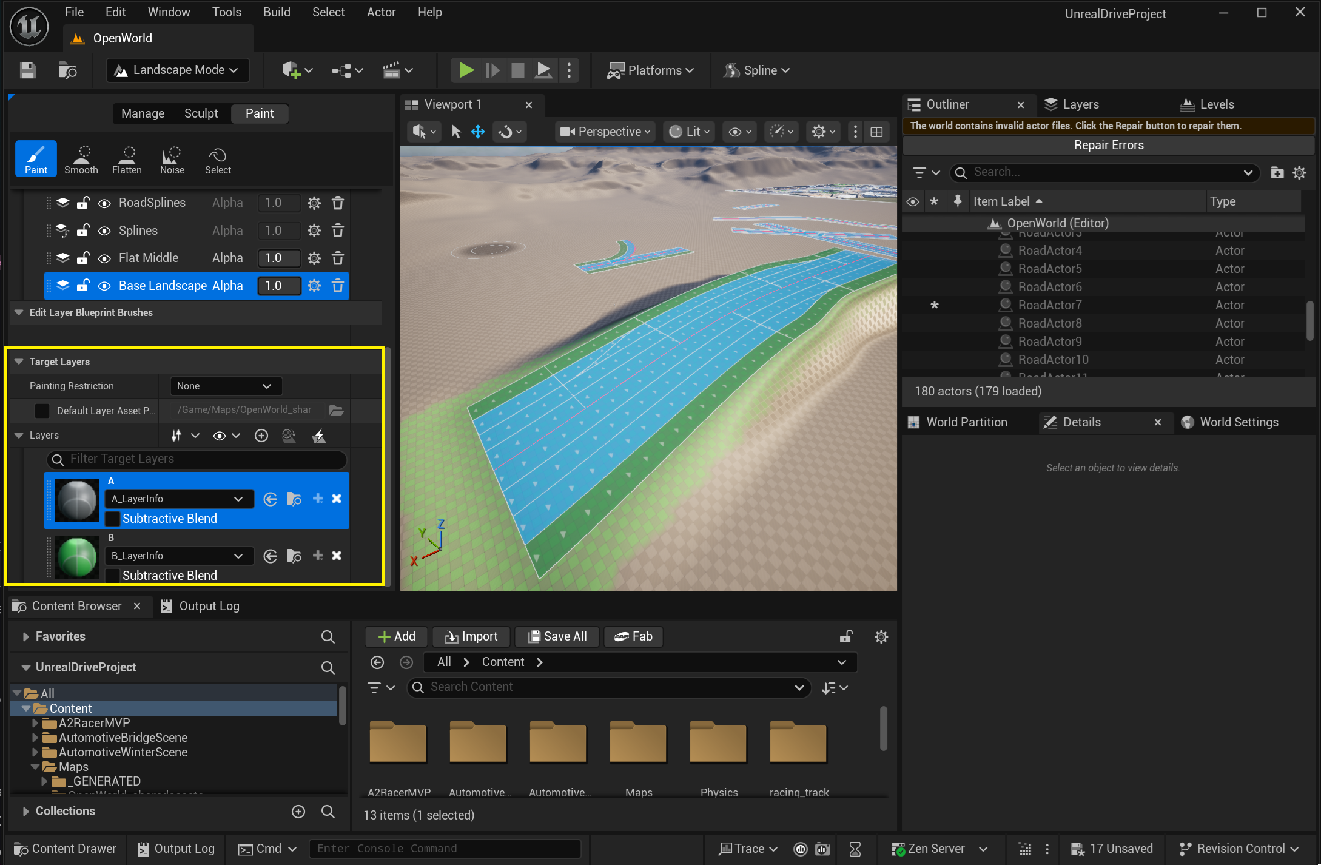Viewport: 1321px width, 865px height.
Task: Unlock toggle for the RoadSplines layer
Action: tap(83, 203)
